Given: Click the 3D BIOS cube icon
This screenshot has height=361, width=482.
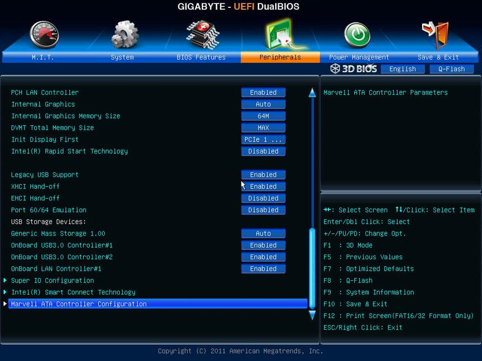Looking at the screenshot, I should pyautogui.click(x=335, y=69).
